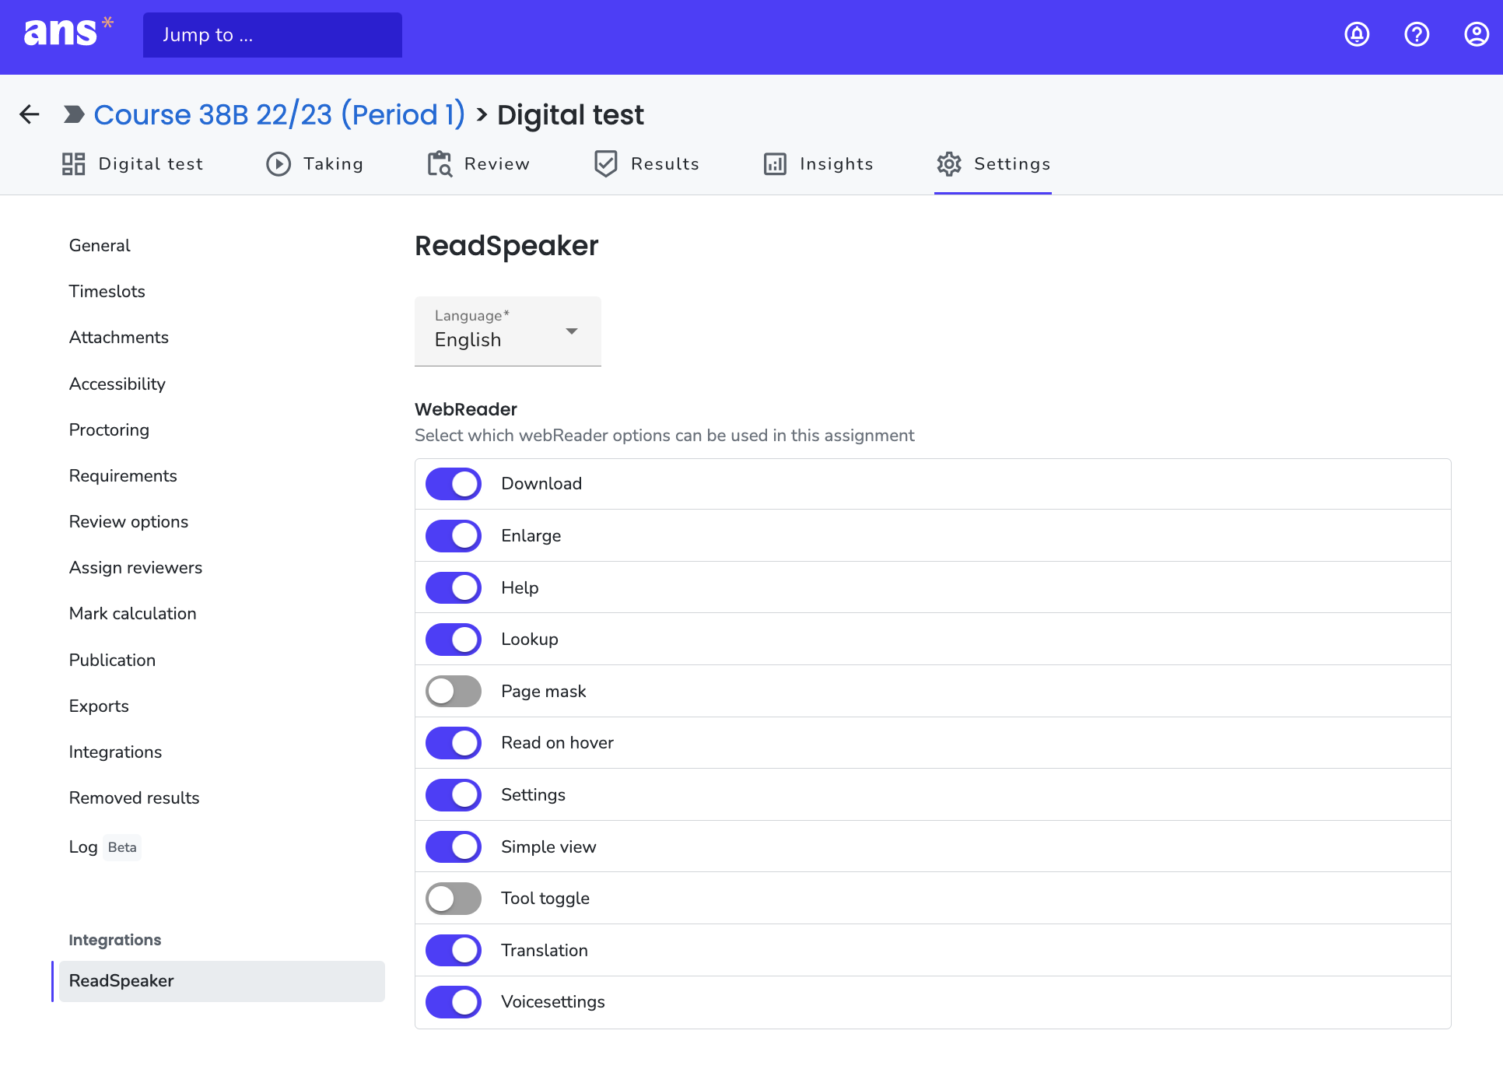Select ReadSpeaker in the sidebar
Image resolution: width=1503 pixels, height=1083 pixels.
[x=222, y=981]
